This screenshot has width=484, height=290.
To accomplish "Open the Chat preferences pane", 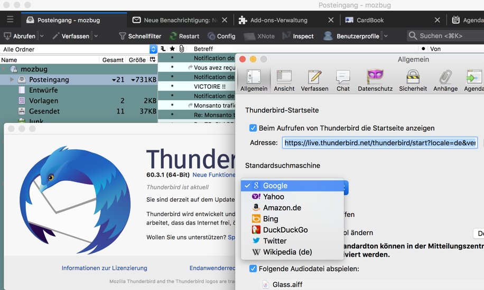I will click(x=343, y=81).
